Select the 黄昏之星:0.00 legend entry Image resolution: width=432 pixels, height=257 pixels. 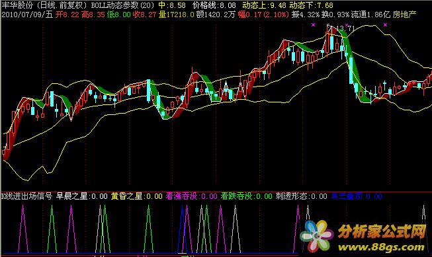137,196
